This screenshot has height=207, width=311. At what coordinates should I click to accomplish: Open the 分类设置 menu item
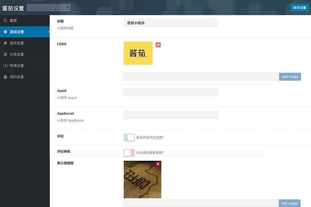click(x=25, y=54)
